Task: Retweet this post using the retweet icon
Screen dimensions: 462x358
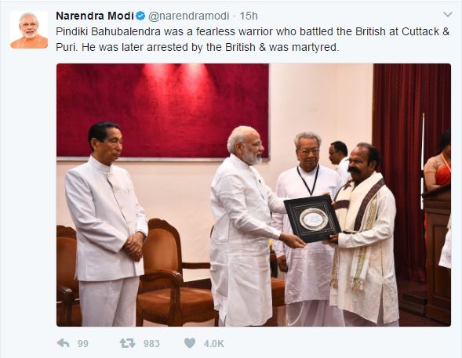Action: [127, 343]
